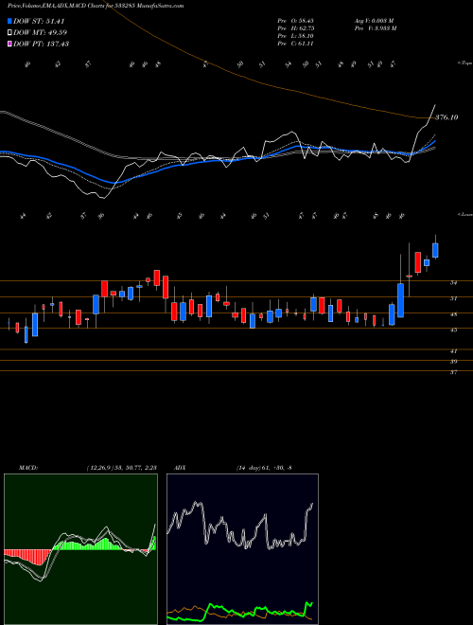Click the 376.10 long-term average label
This screenshot has width=473, height=625.
447,117
